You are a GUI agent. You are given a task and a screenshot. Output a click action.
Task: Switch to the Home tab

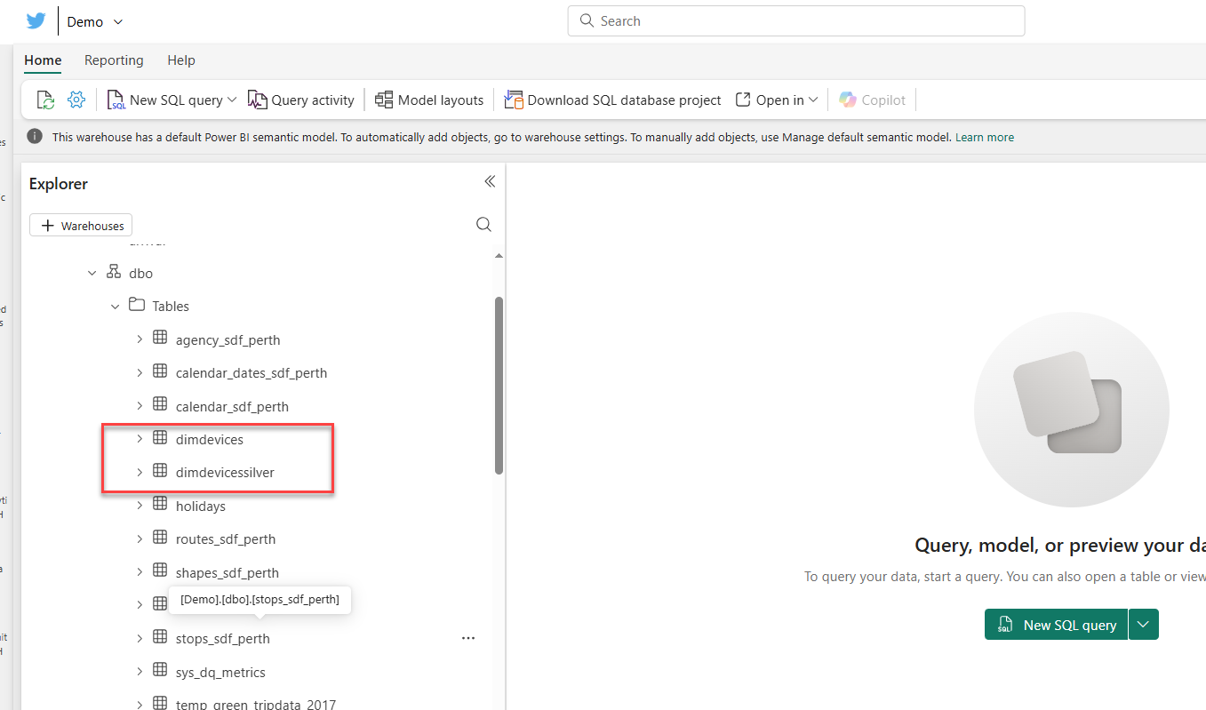(x=43, y=60)
